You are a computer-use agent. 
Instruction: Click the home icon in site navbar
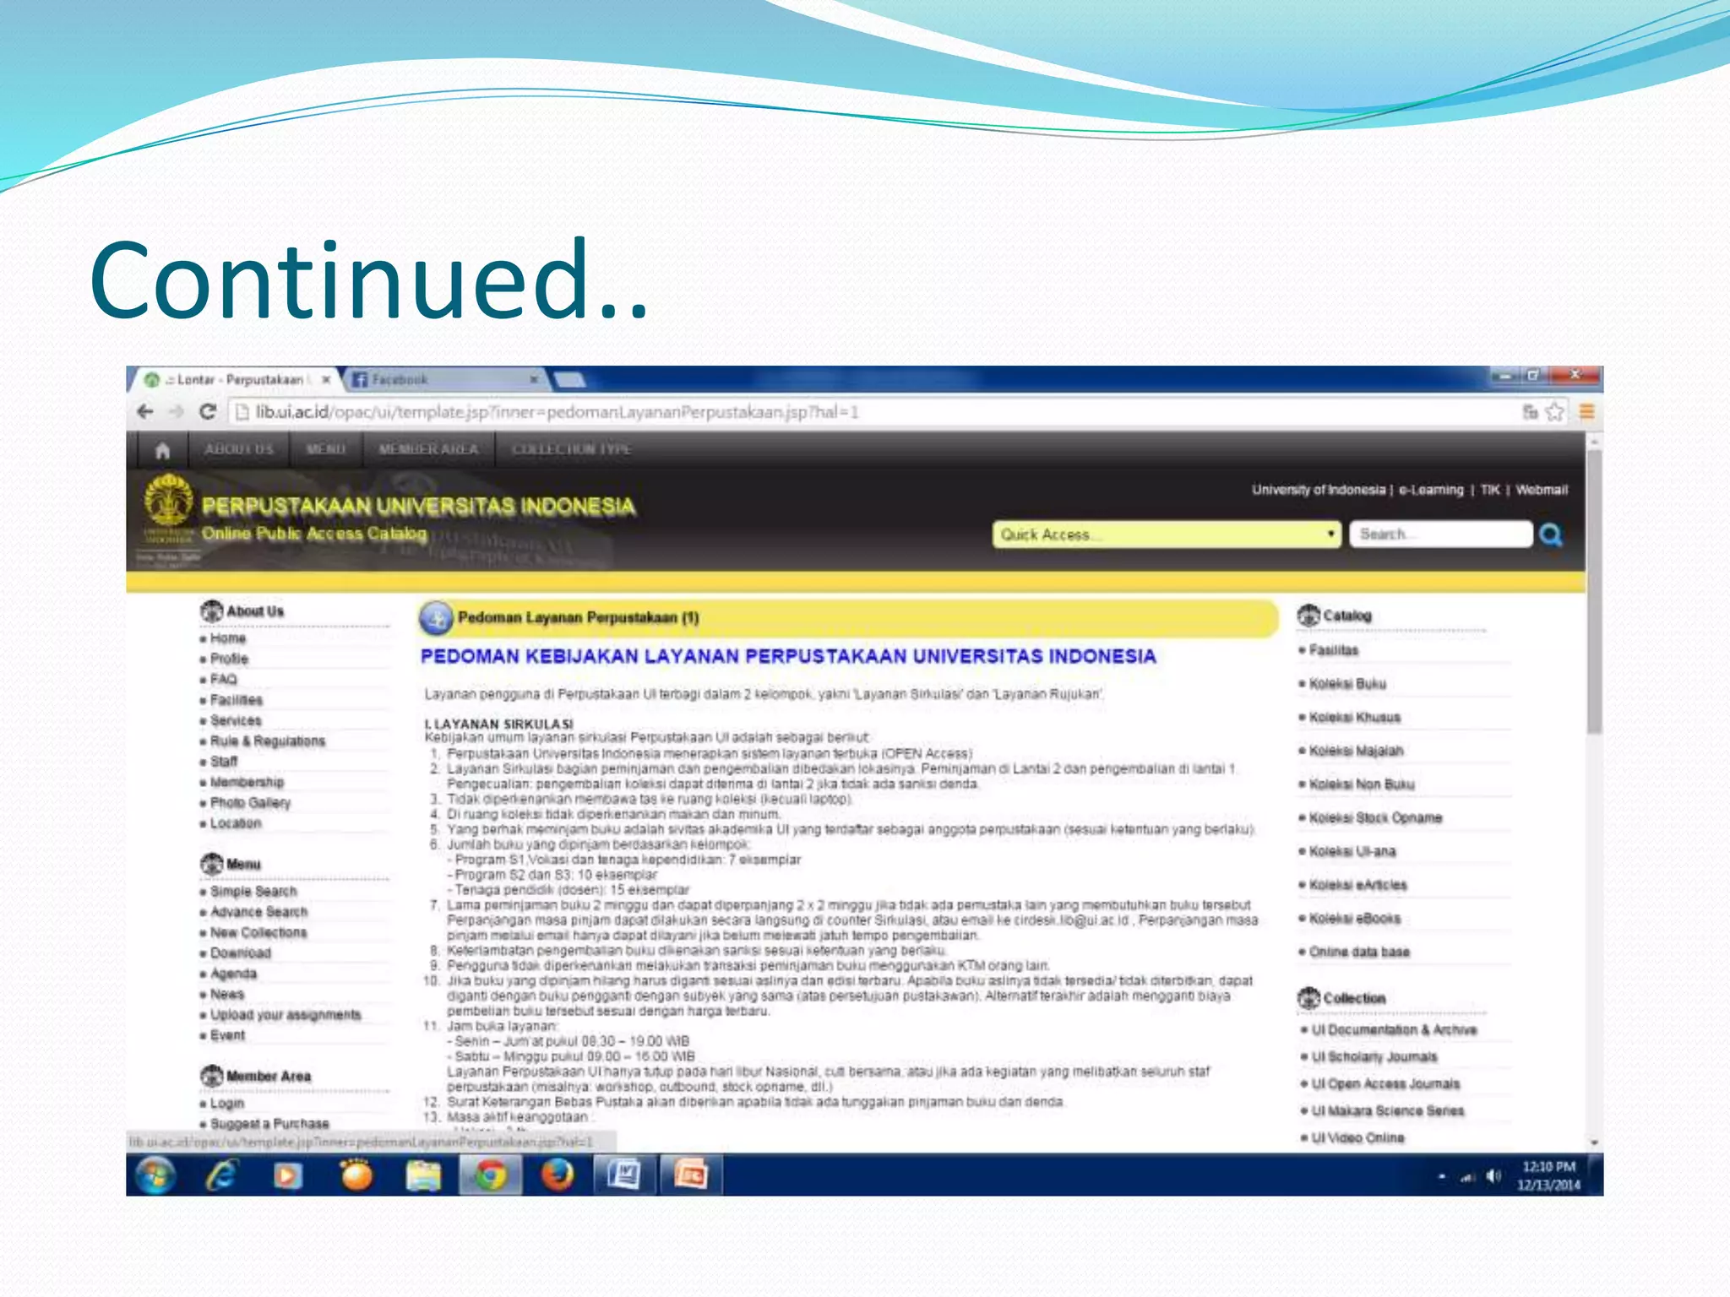(x=162, y=450)
